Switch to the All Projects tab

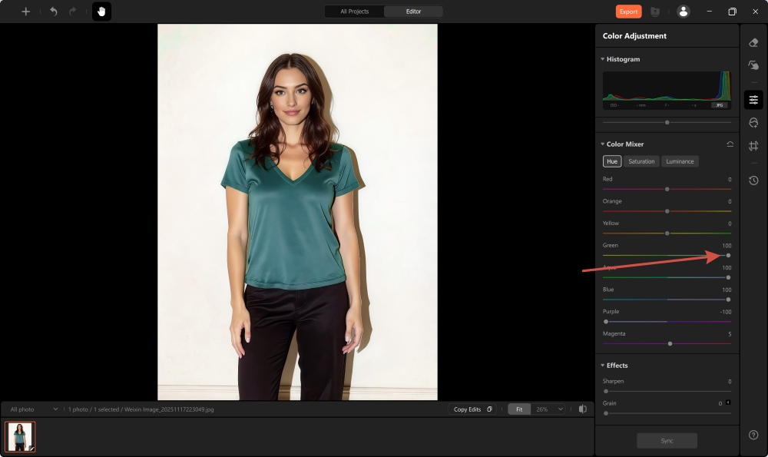point(353,12)
